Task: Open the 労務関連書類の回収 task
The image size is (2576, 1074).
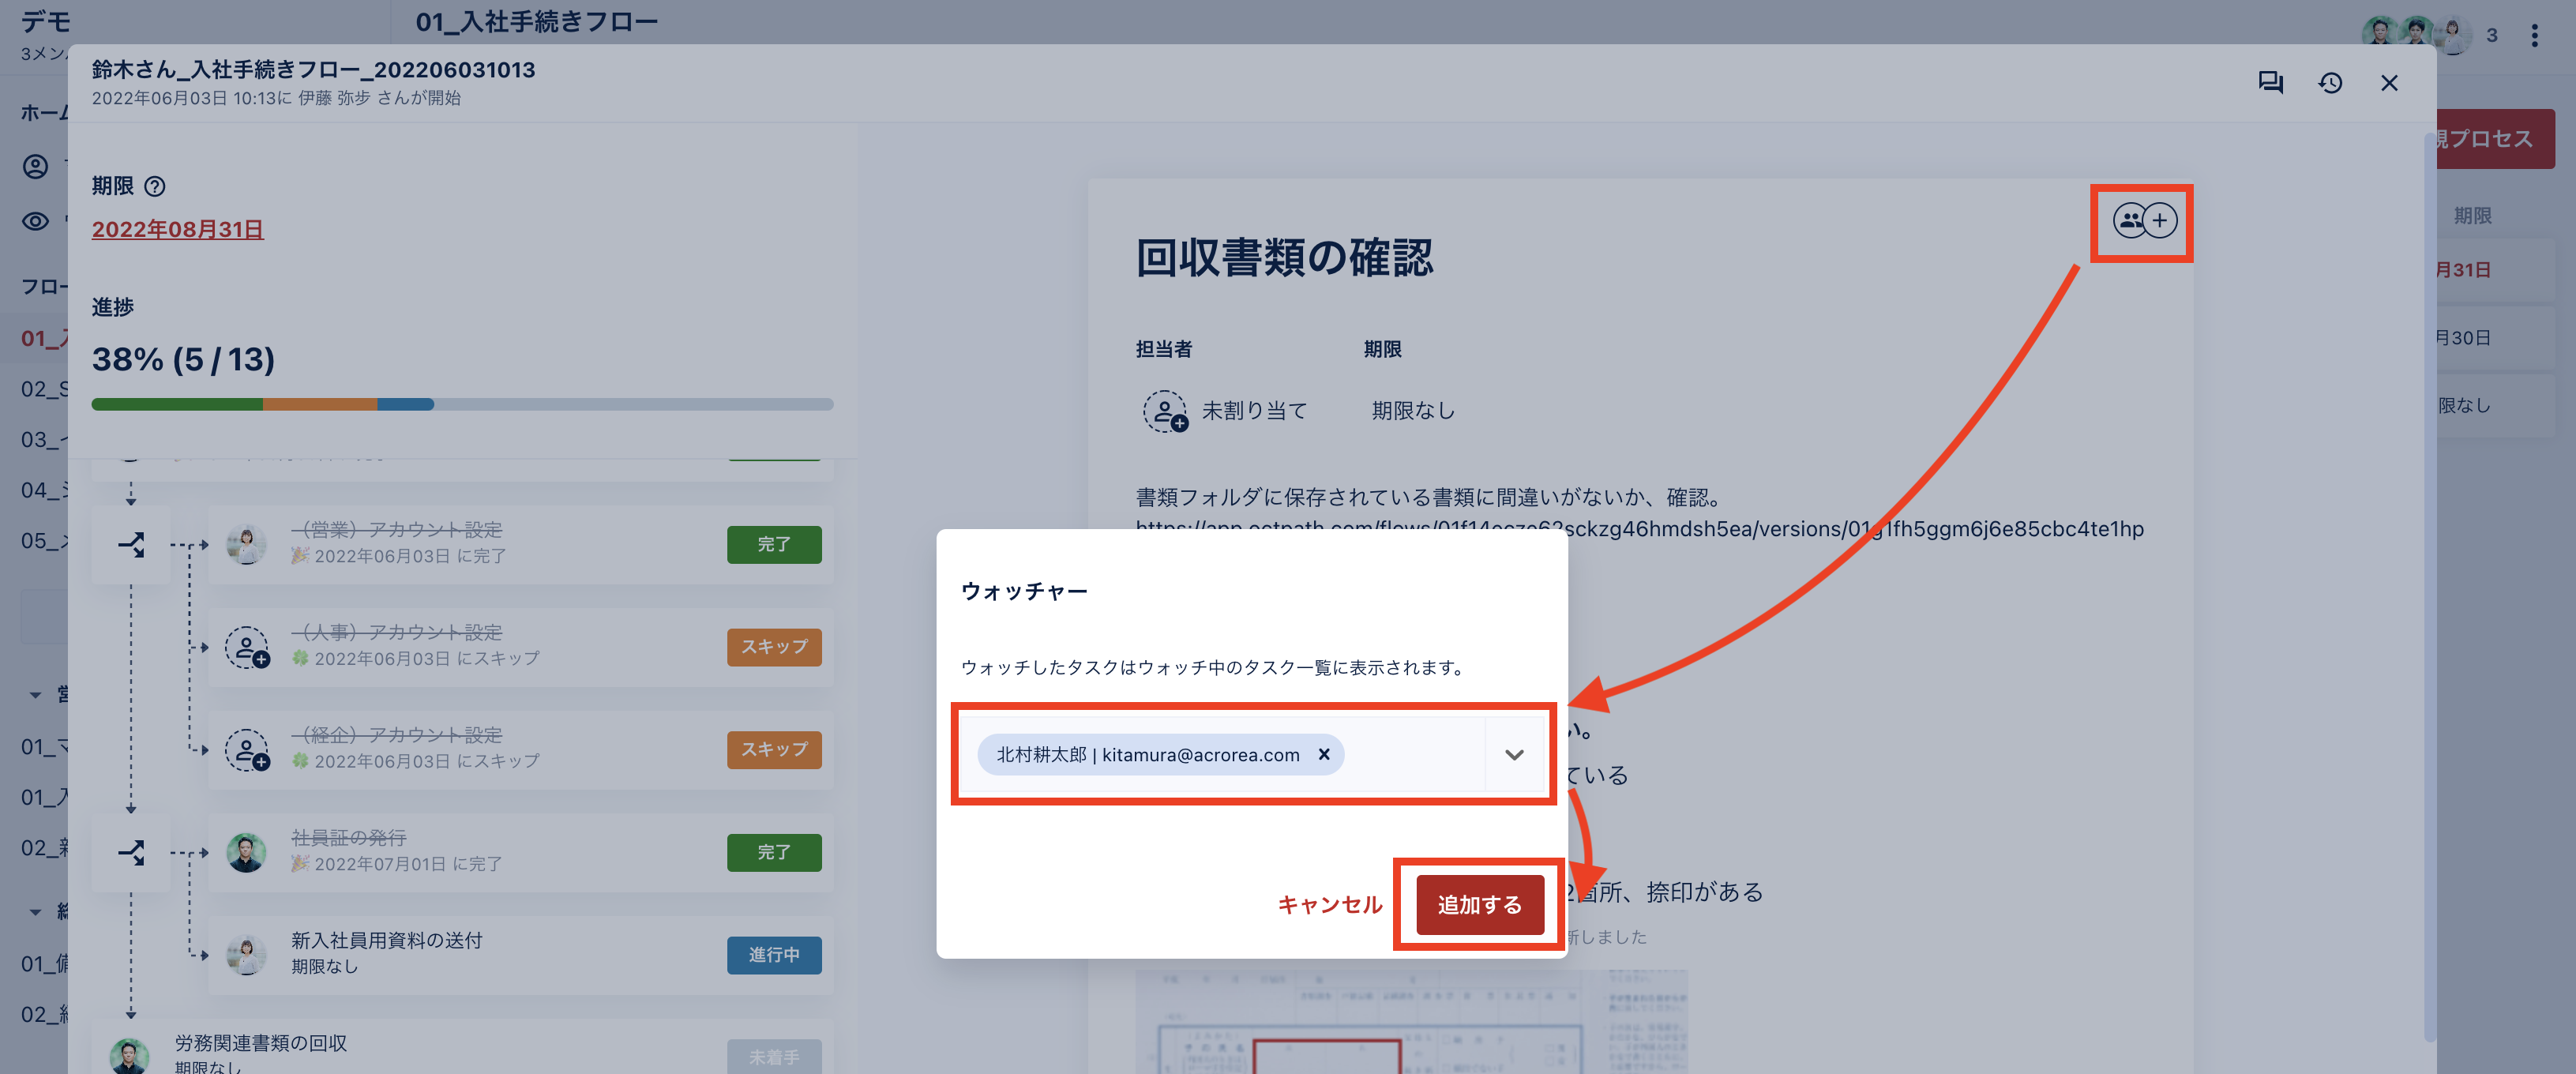Action: point(462,1047)
